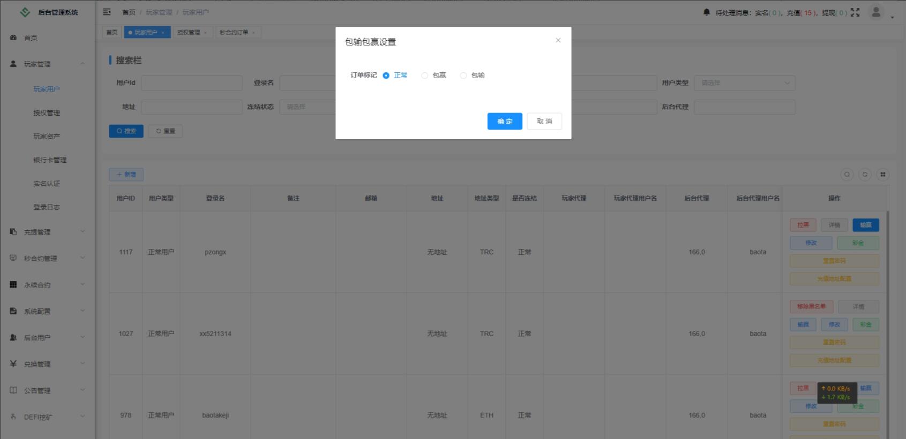This screenshot has width=906, height=439.
Task: Cancel the dialog using 取消
Action: pos(544,122)
